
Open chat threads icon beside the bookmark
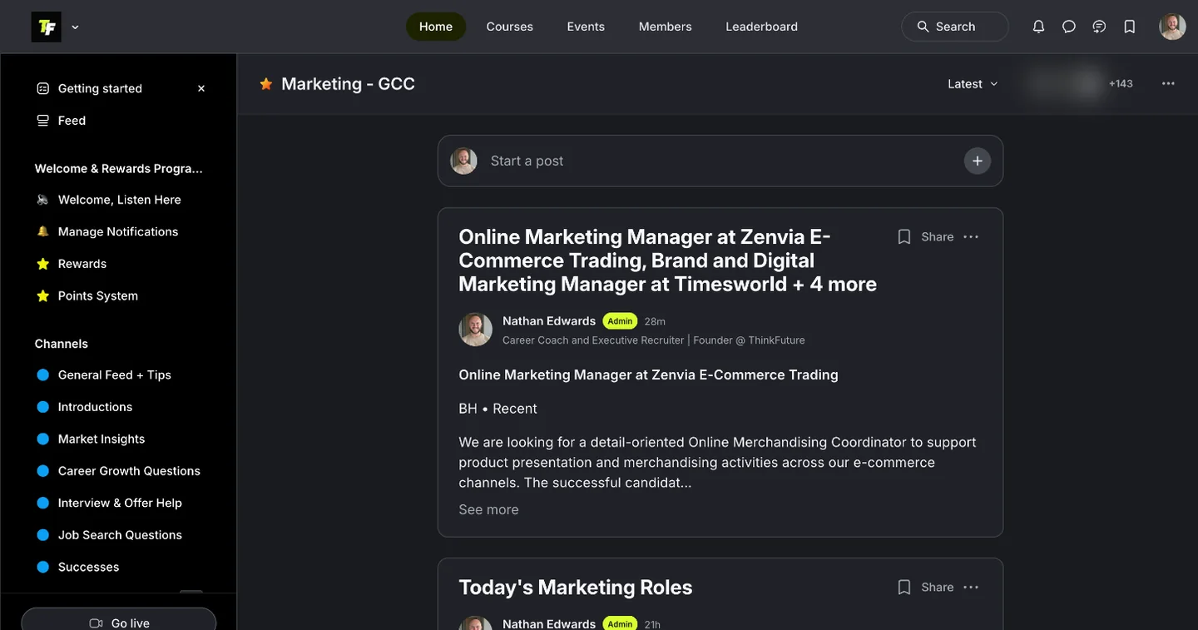1099,27
